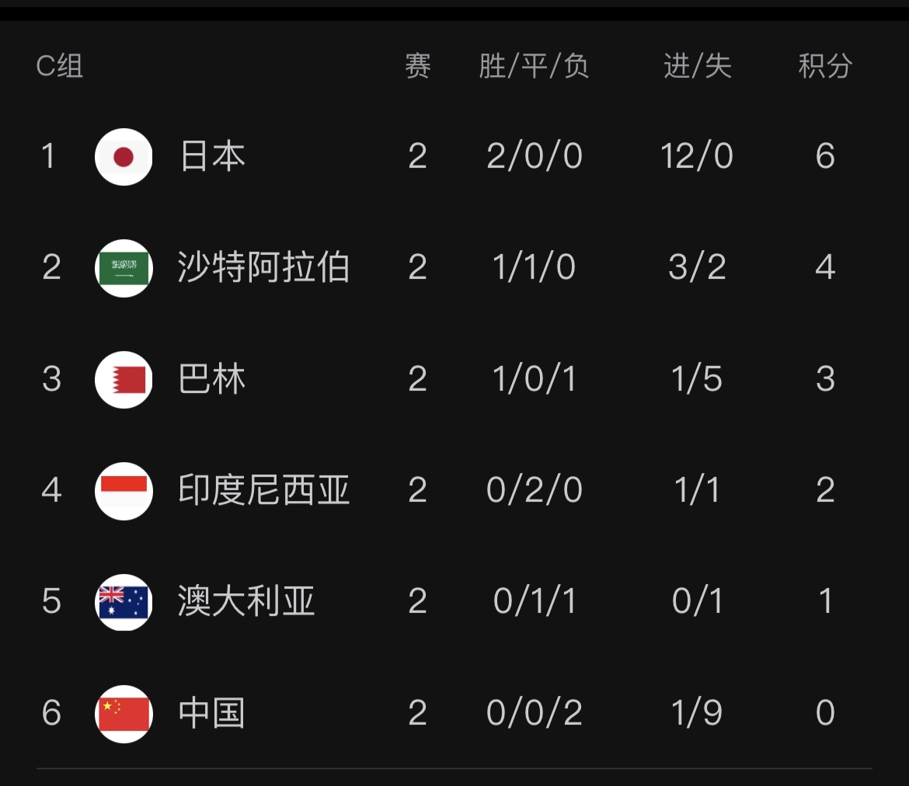Click the Bahrain flag icon

123,378
